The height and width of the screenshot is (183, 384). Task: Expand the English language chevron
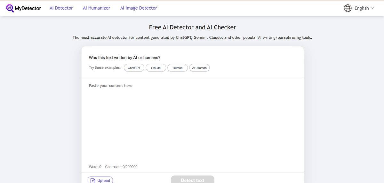(x=372, y=8)
